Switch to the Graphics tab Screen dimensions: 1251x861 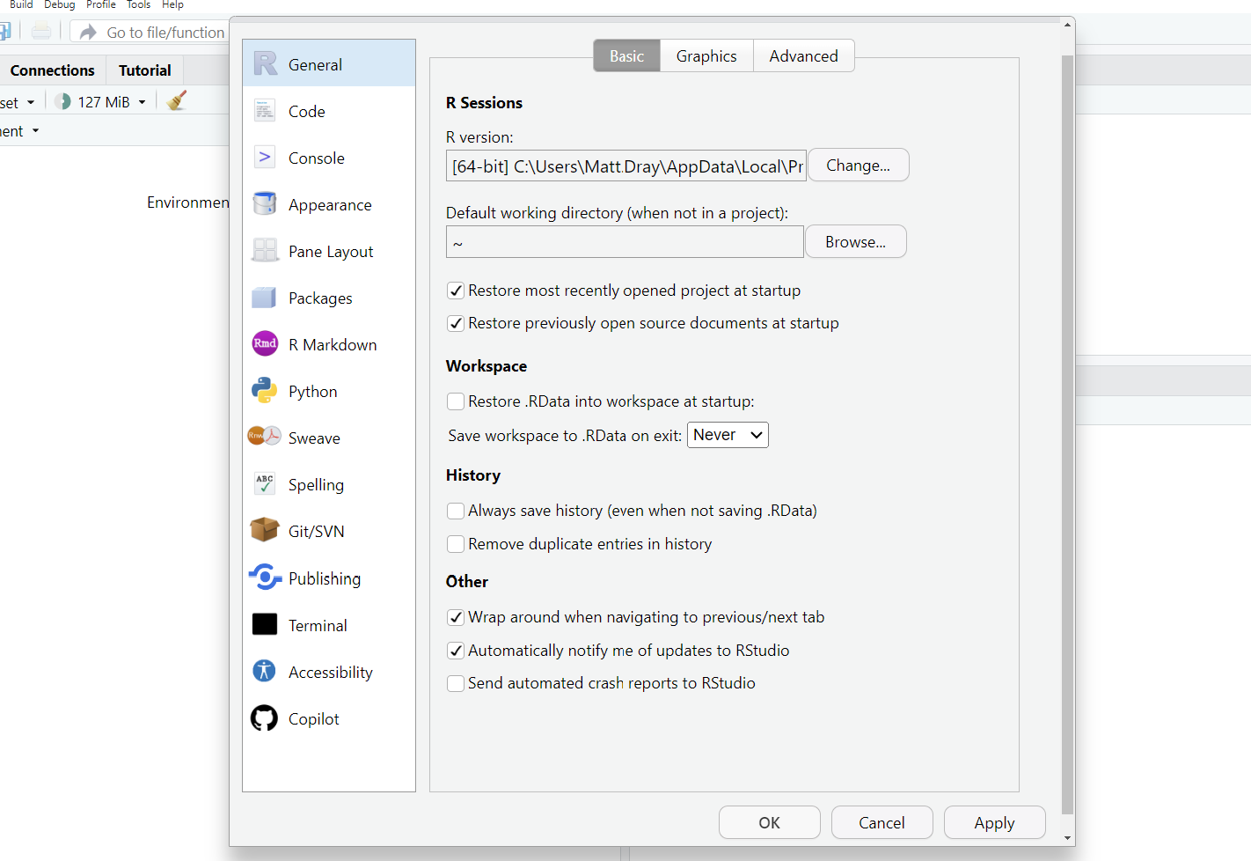pyautogui.click(x=706, y=56)
